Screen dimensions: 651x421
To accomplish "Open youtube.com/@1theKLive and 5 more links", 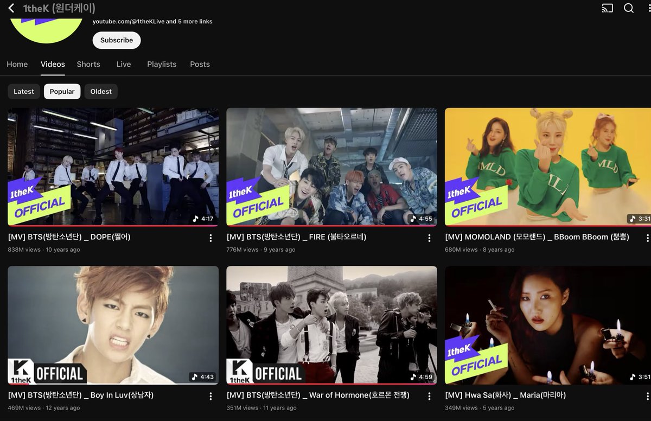I will pyautogui.click(x=152, y=21).
